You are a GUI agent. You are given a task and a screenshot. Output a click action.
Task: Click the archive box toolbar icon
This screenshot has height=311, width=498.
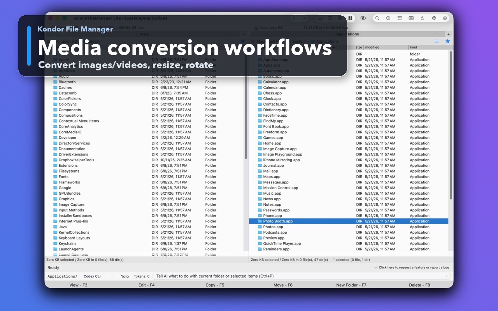[x=400, y=18]
